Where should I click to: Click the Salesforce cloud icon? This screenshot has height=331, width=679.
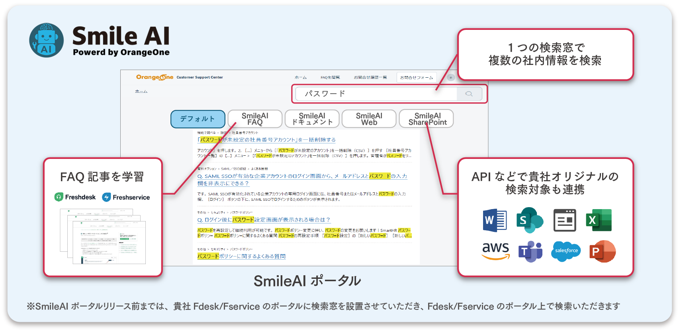click(566, 251)
